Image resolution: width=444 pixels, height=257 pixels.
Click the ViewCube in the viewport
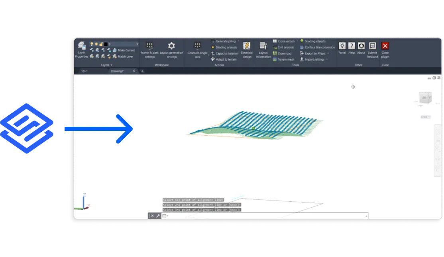(x=425, y=98)
